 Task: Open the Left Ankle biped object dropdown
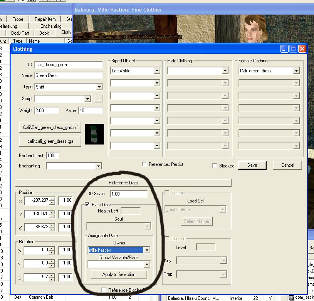pos(157,70)
